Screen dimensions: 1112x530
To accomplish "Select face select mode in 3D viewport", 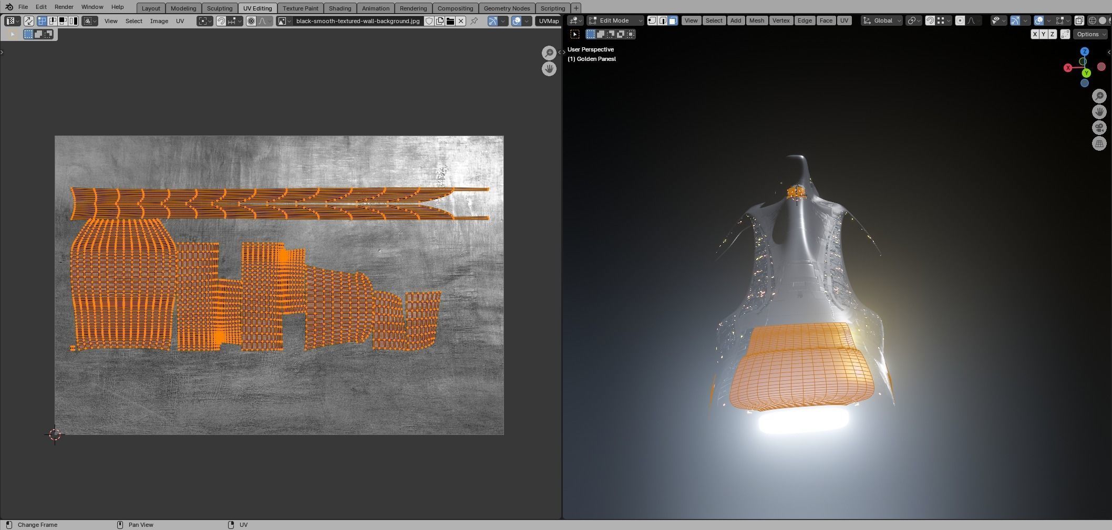I will [673, 20].
